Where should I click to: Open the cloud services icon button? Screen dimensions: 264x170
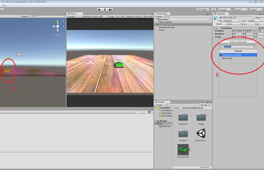point(213,10)
